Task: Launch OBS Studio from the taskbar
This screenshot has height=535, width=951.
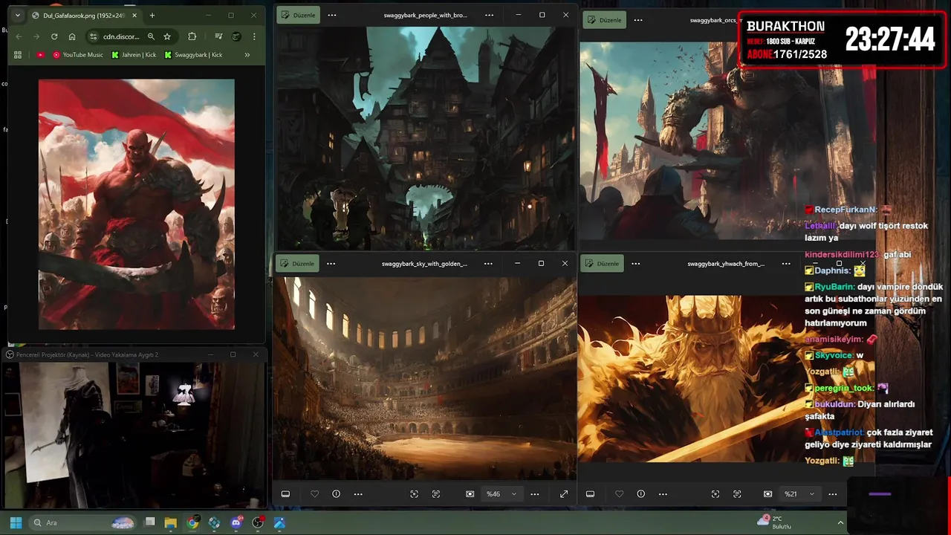Action: click(258, 522)
